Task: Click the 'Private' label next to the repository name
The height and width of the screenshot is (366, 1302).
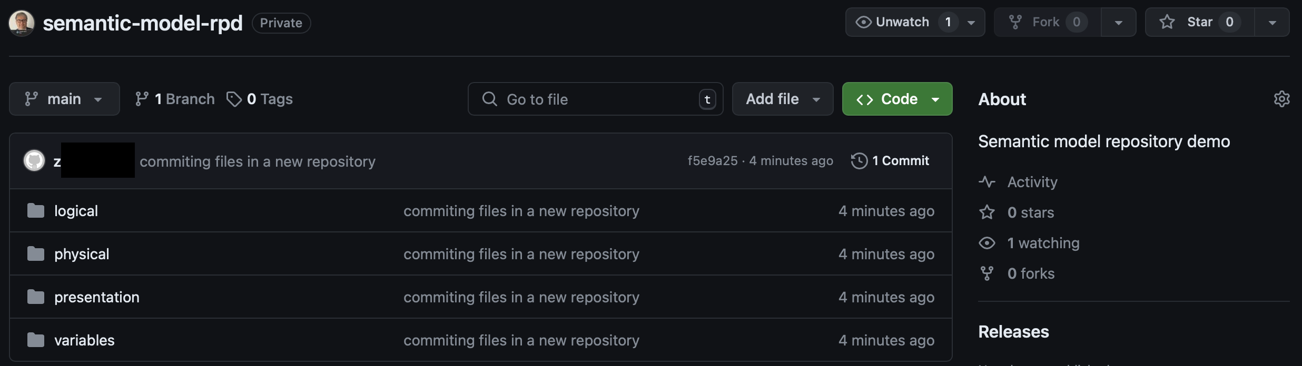Action: pyautogui.click(x=281, y=23)
